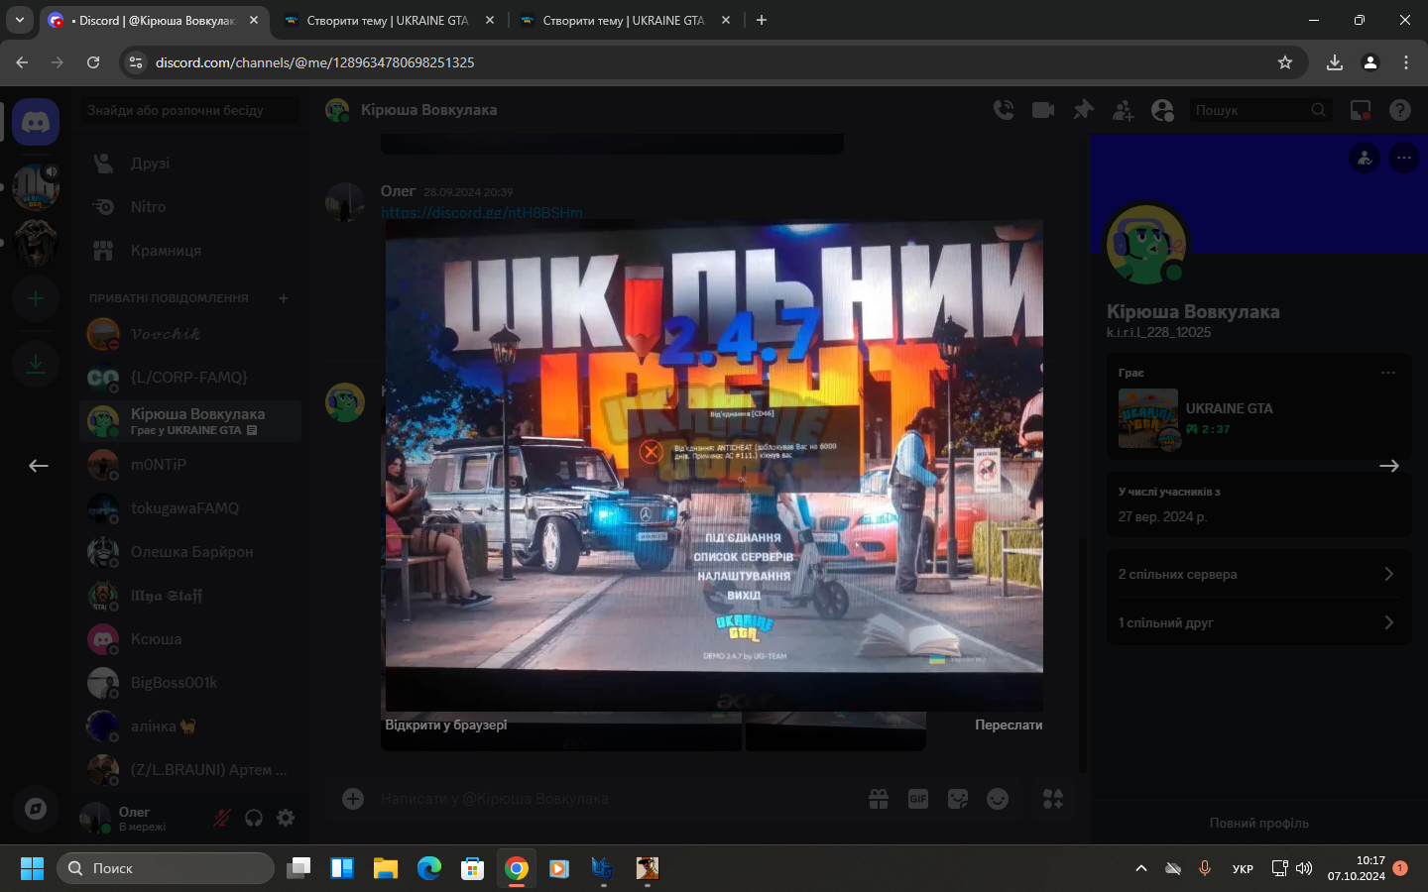Open File Explorer from the taskbar
The width and height of the screenshot is (1428, 892).
click(386, 868)
